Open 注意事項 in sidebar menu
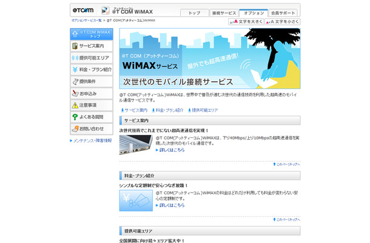The width and height of the screenshot is (370, 243). point(92,105)
